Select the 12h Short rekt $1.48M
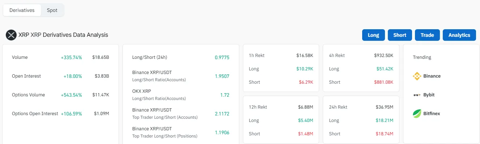The height and width of the screenshot is (144, 480). 305,134
